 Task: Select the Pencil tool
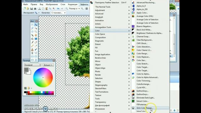(32, 46)
